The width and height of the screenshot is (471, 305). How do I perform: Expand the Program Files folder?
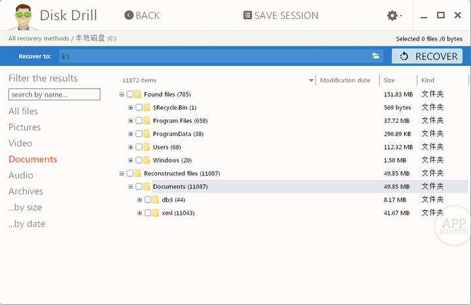[x=131, y=121]
